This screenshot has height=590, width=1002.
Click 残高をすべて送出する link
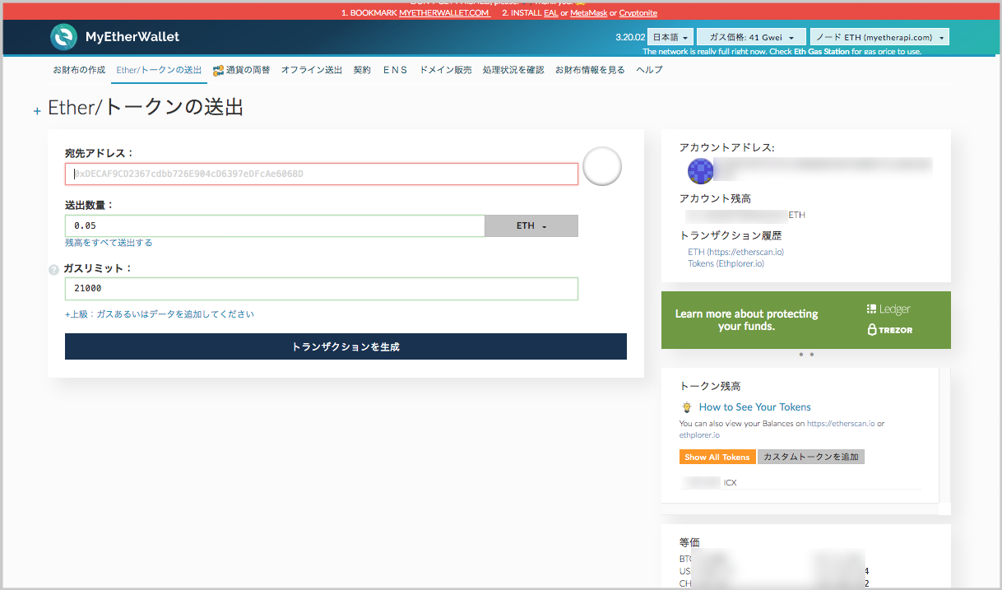pos(109,243)
